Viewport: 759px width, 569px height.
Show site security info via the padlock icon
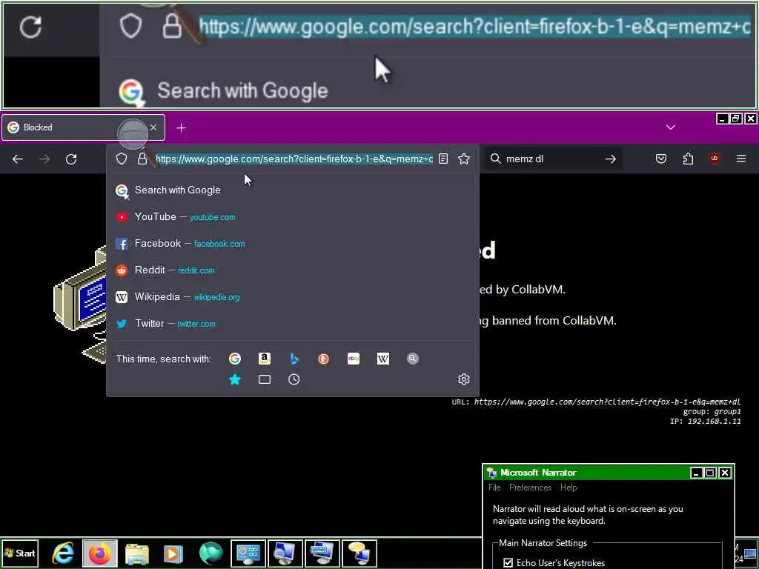point(142,159)
